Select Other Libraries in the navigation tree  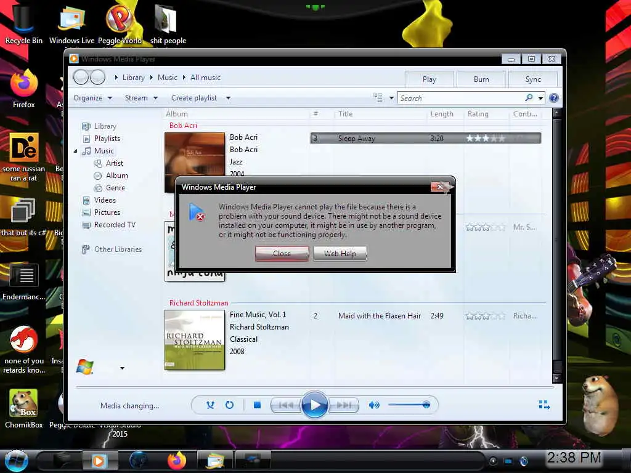pos(118,249)
